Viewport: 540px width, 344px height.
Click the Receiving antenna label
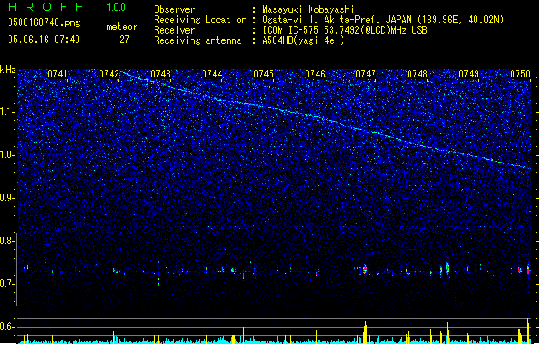click(197, 40)
